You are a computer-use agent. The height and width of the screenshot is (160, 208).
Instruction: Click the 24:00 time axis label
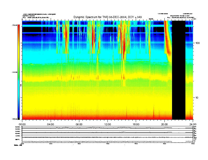click(x=193, y=124)
